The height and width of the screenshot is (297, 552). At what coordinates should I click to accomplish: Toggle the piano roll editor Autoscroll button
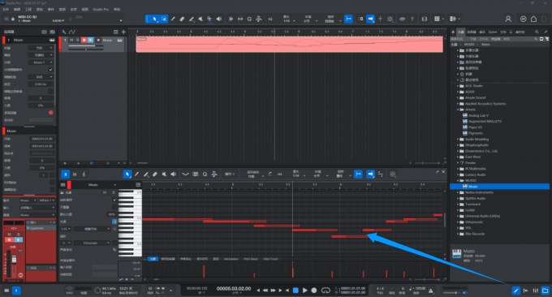(x=370, y=174)
